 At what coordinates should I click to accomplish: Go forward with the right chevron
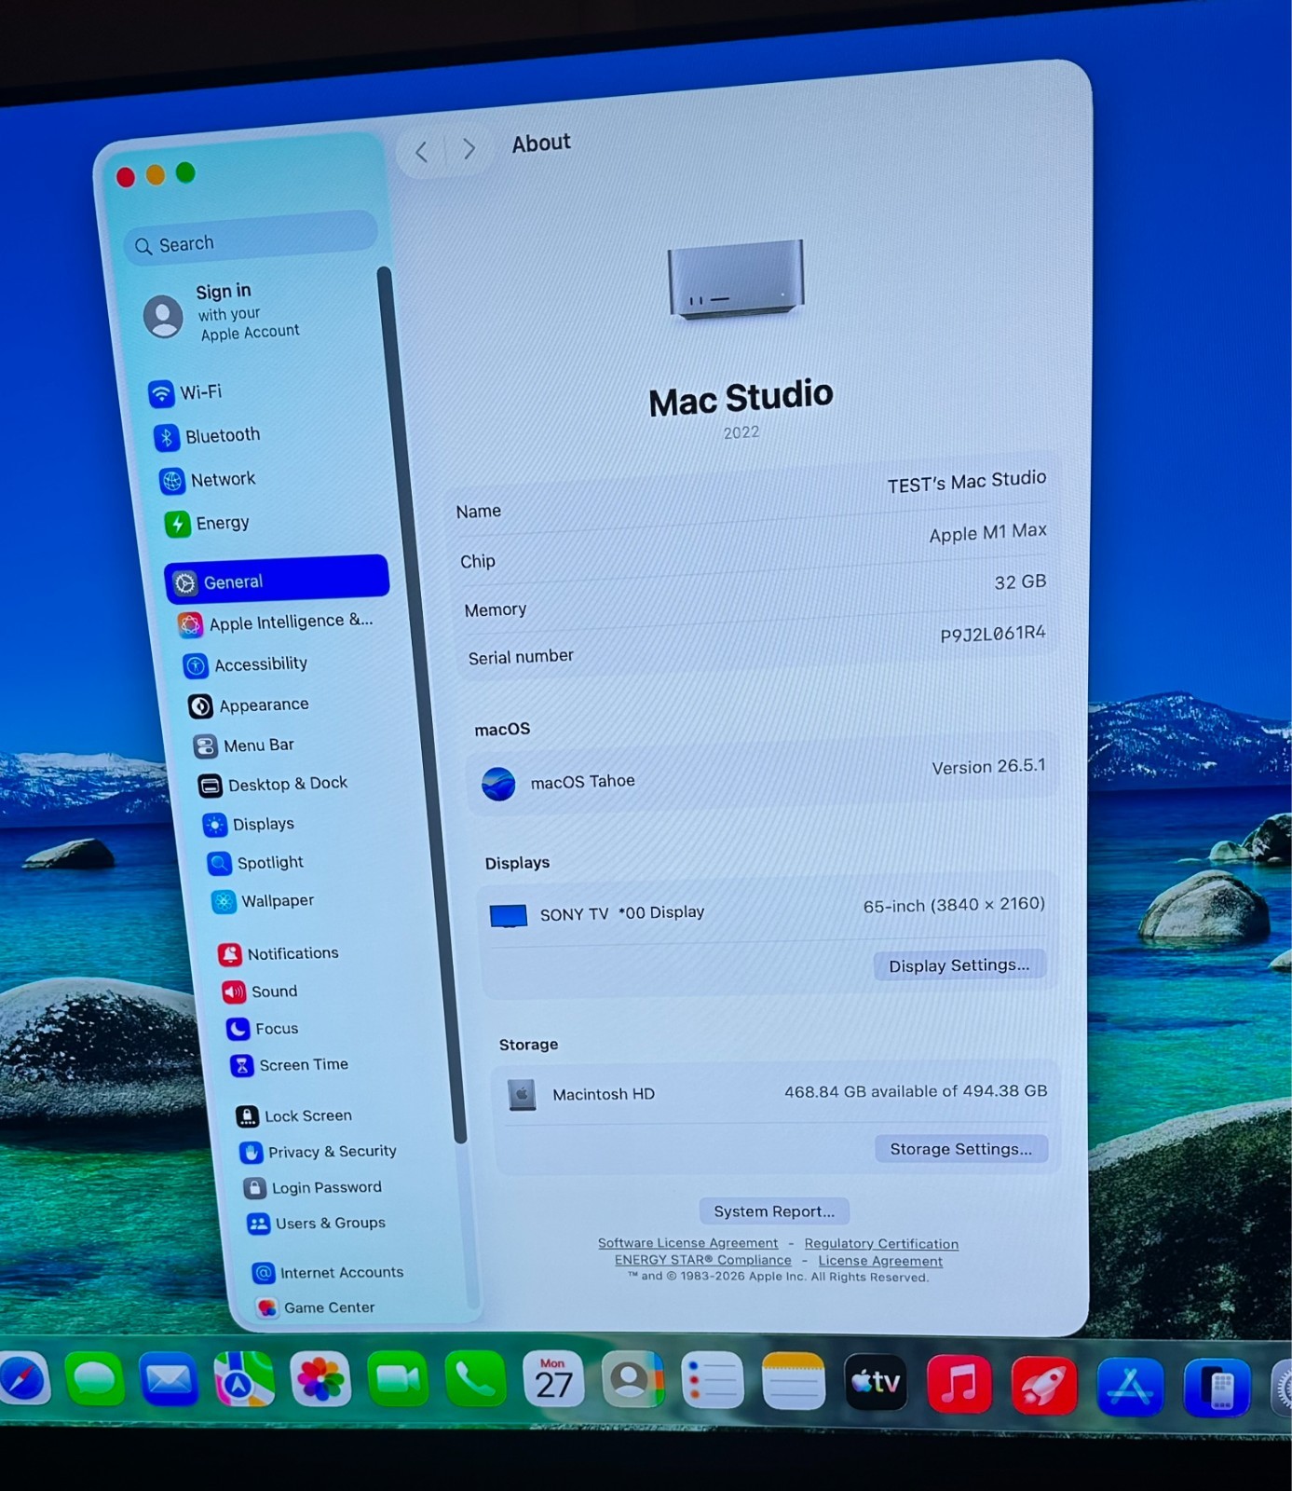point(469,149)
